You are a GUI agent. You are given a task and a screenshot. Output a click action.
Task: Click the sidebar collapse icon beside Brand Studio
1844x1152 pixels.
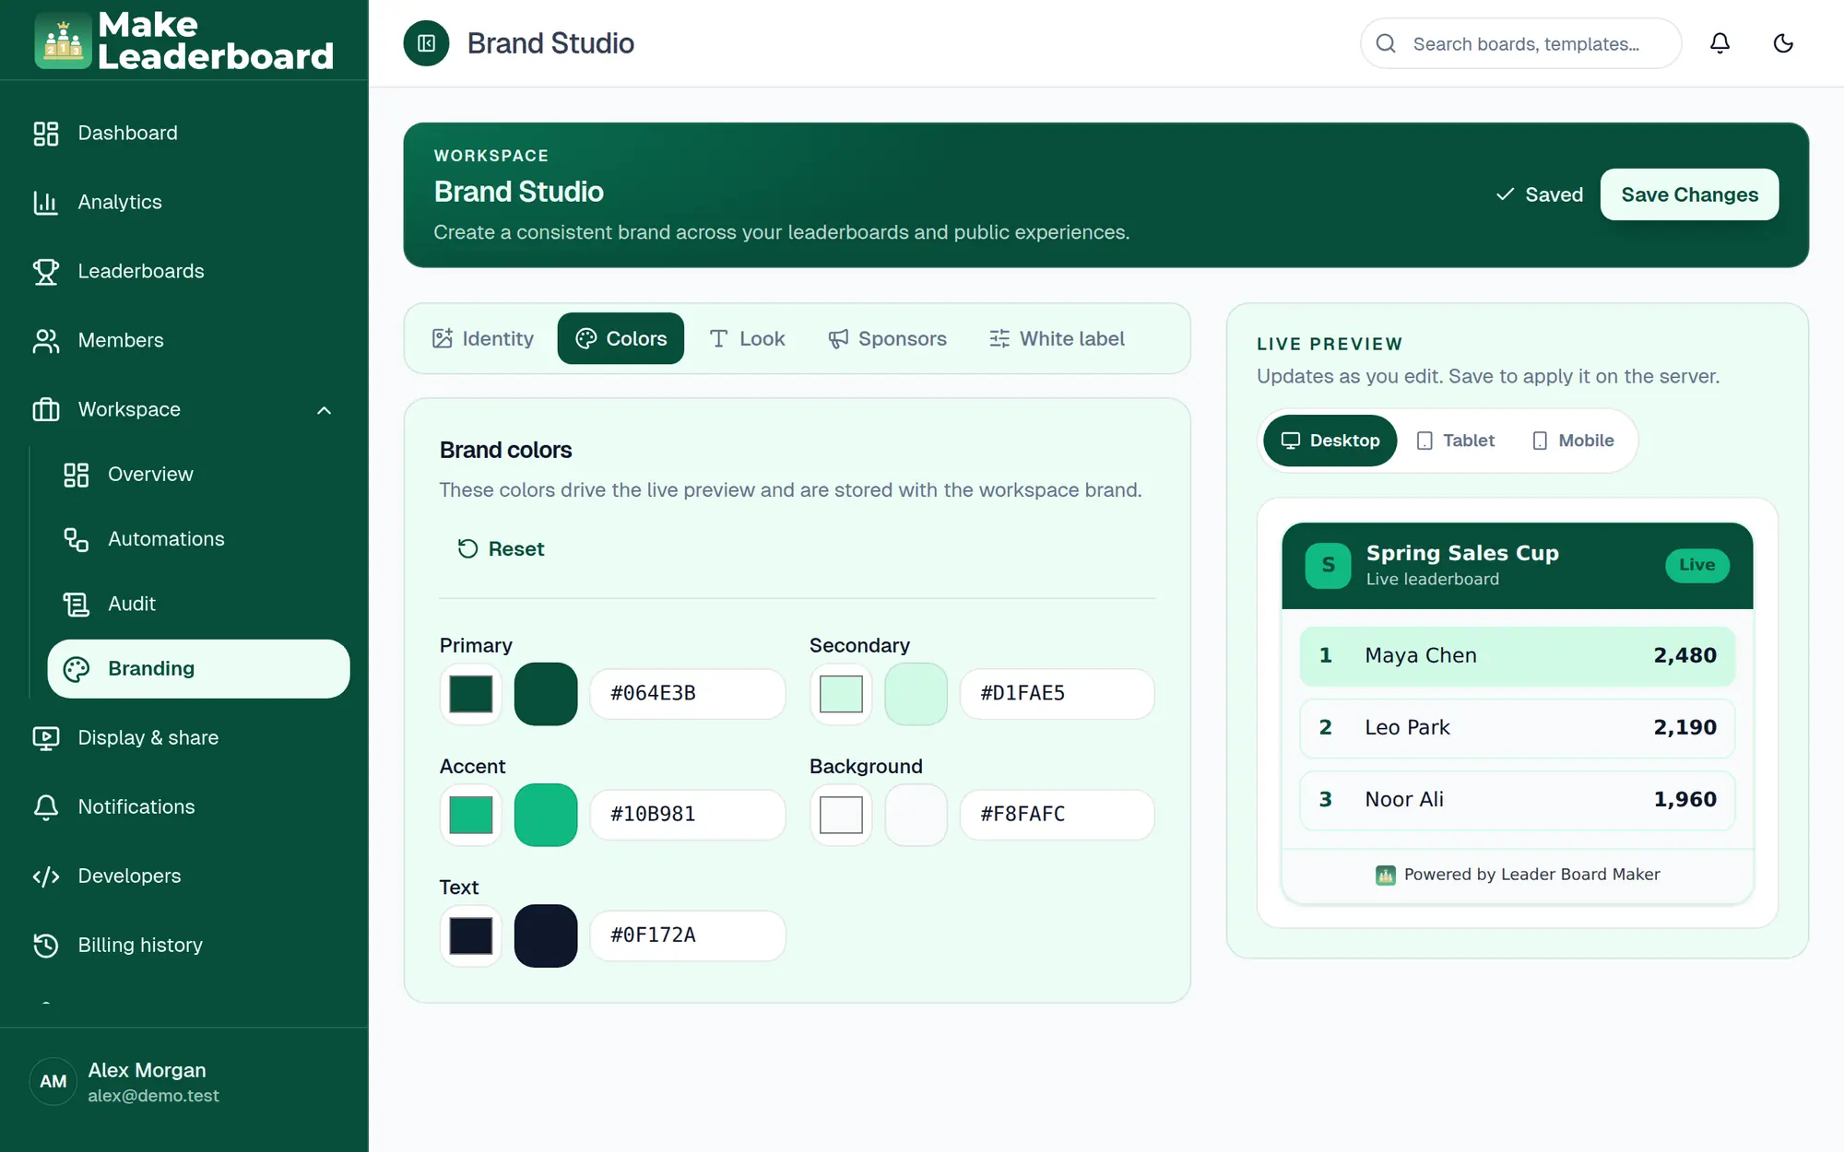click(426, 43)
